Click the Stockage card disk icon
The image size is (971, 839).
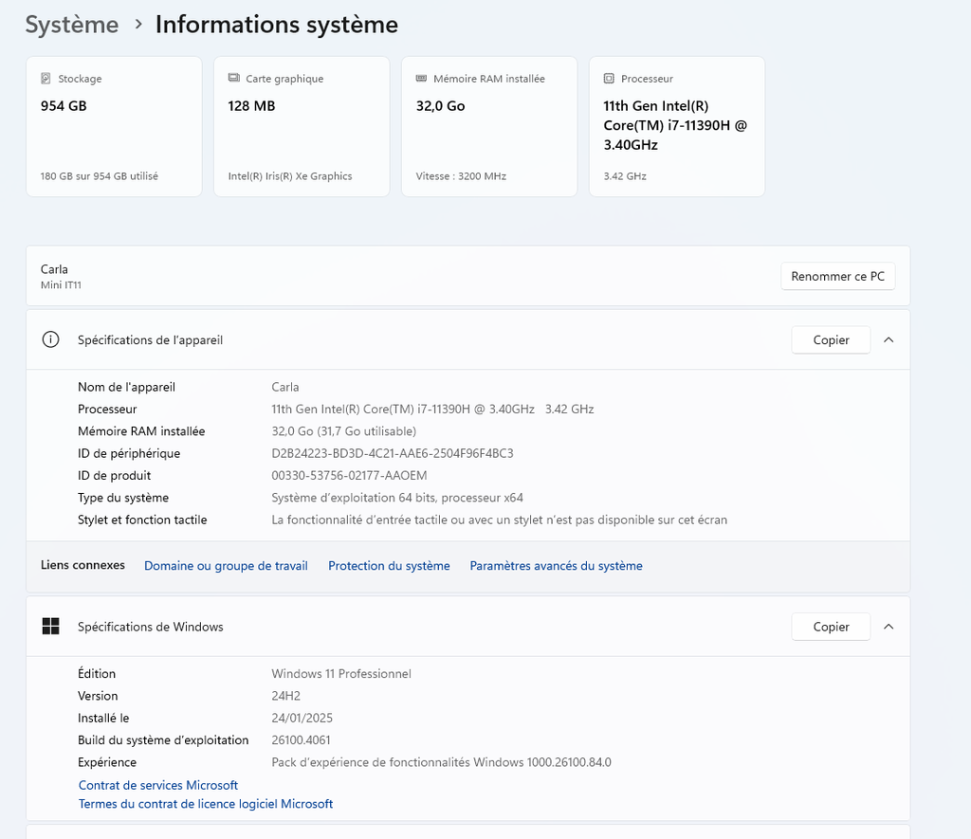pyautogui.click(x=46, y=78)
